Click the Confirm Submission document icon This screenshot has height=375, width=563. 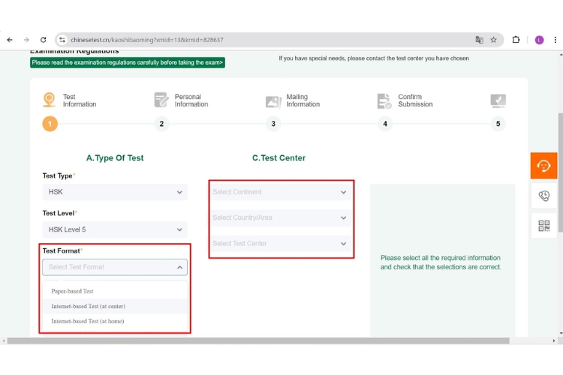[384, 100]
